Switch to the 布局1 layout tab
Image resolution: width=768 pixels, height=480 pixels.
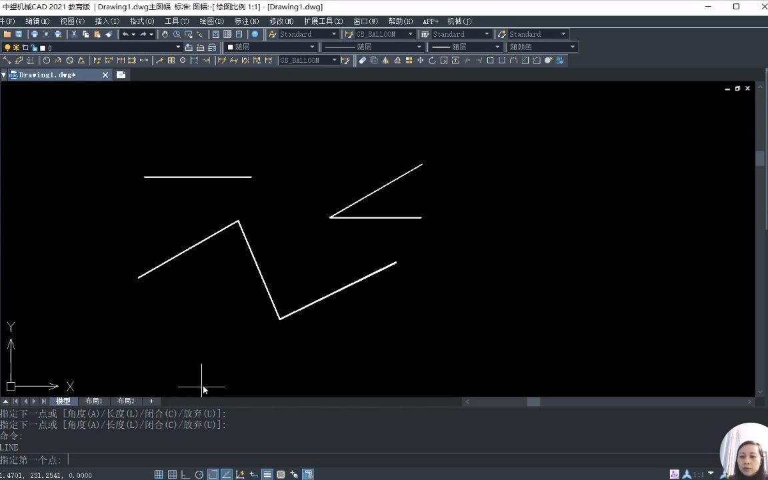pyautogui.click(x=94, y=401)
